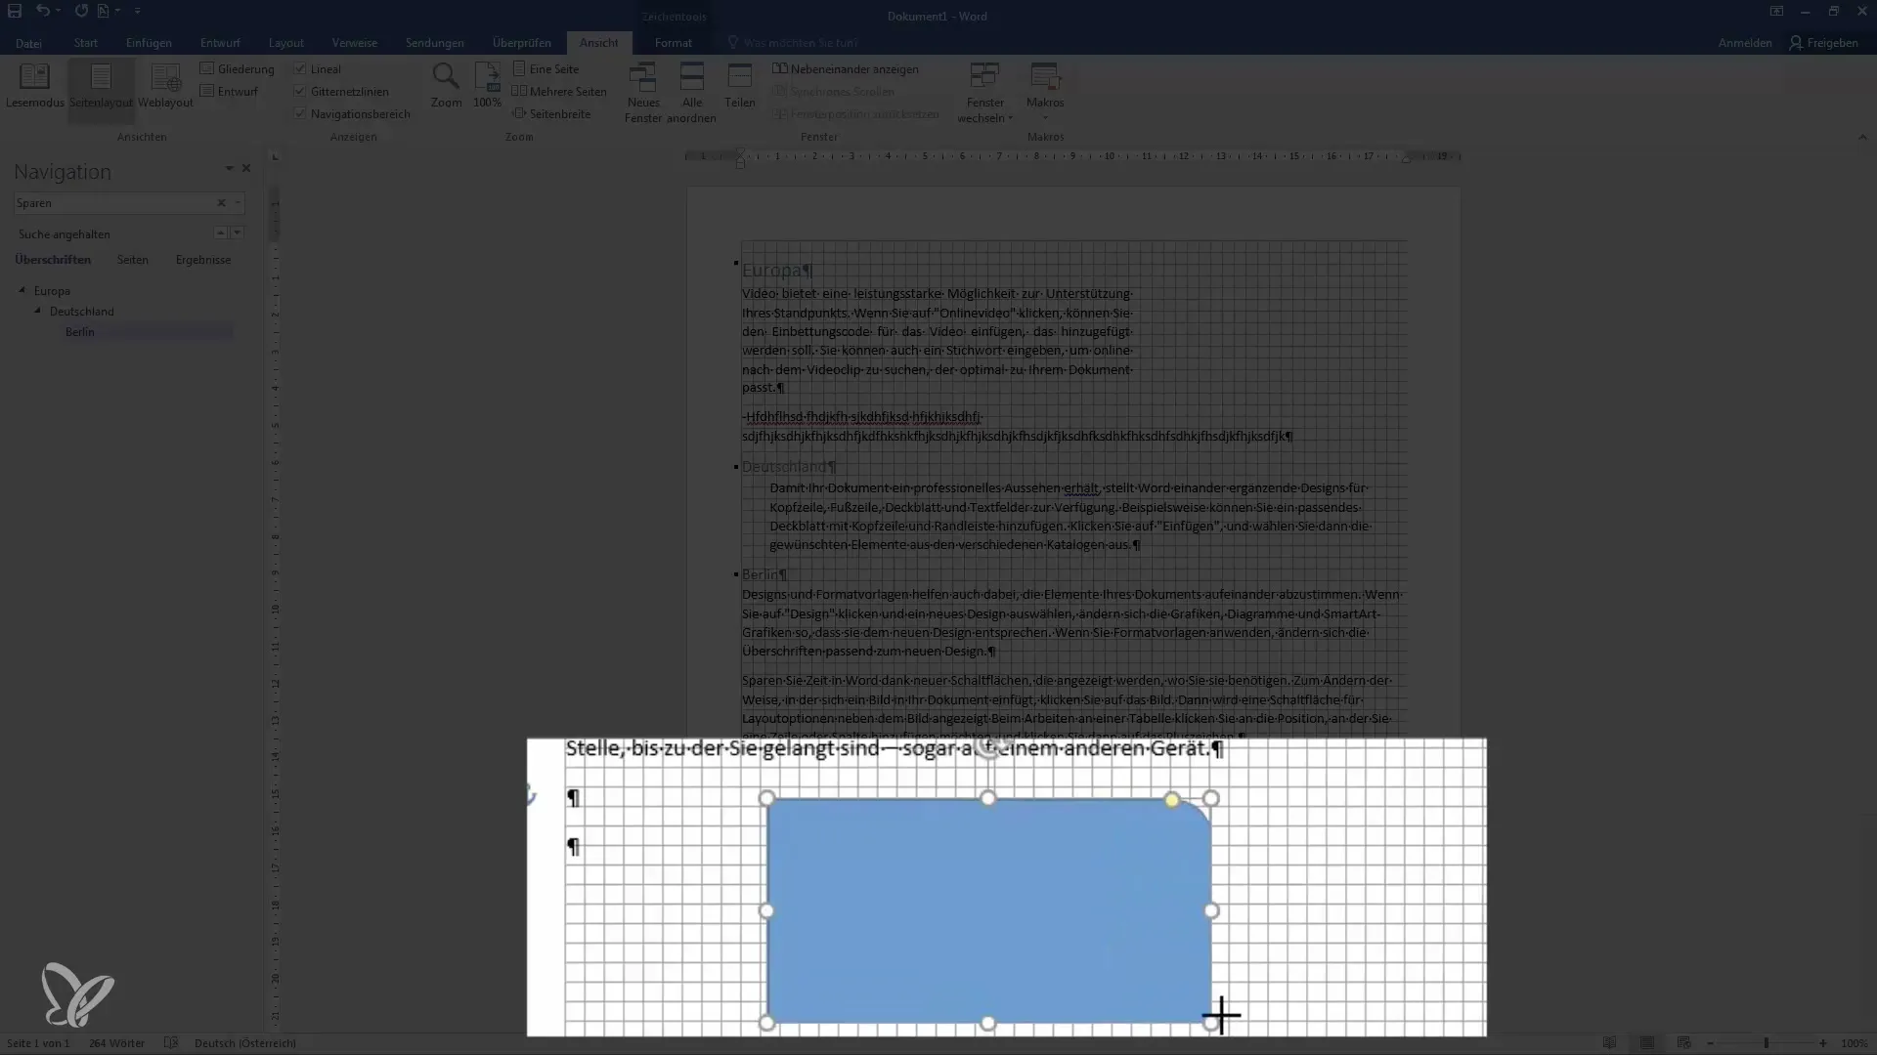Expand the Europa navigation tree item
Screen dimensions: 1877x1055
point(21,290)
